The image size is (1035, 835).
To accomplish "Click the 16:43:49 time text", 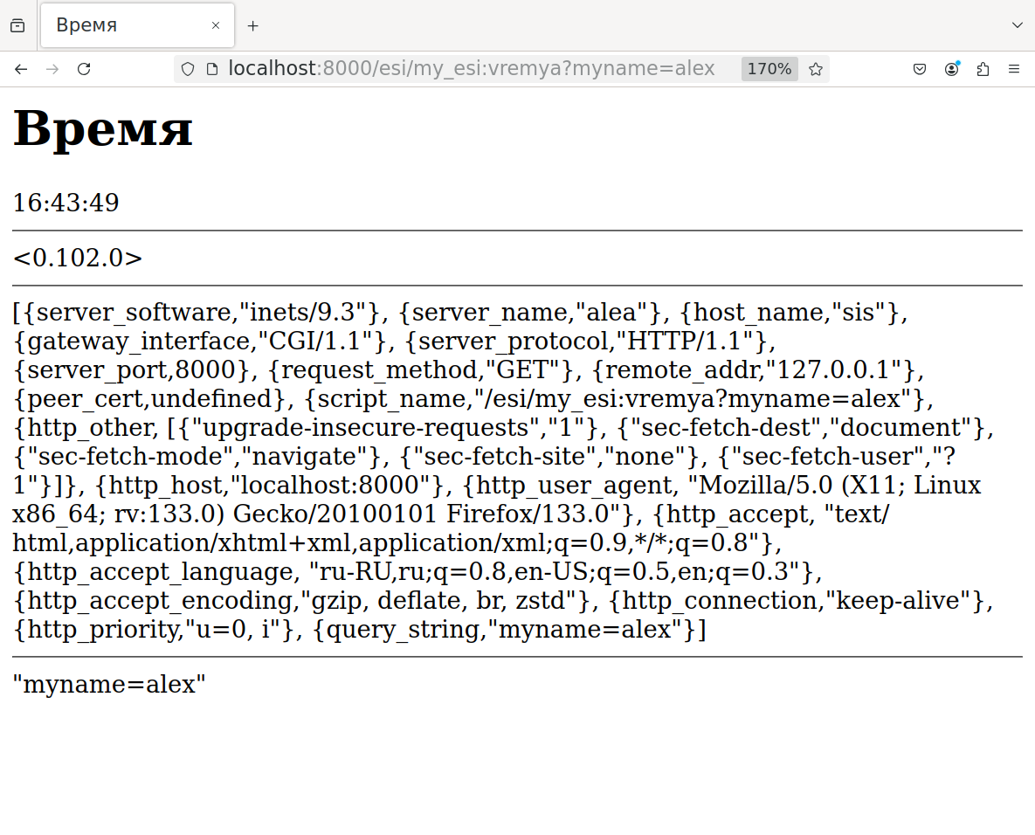I will coord(66,203).
